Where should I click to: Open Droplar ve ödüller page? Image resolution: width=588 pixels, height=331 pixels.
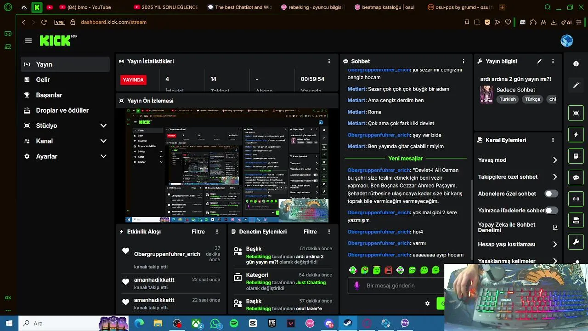(65, 110)
